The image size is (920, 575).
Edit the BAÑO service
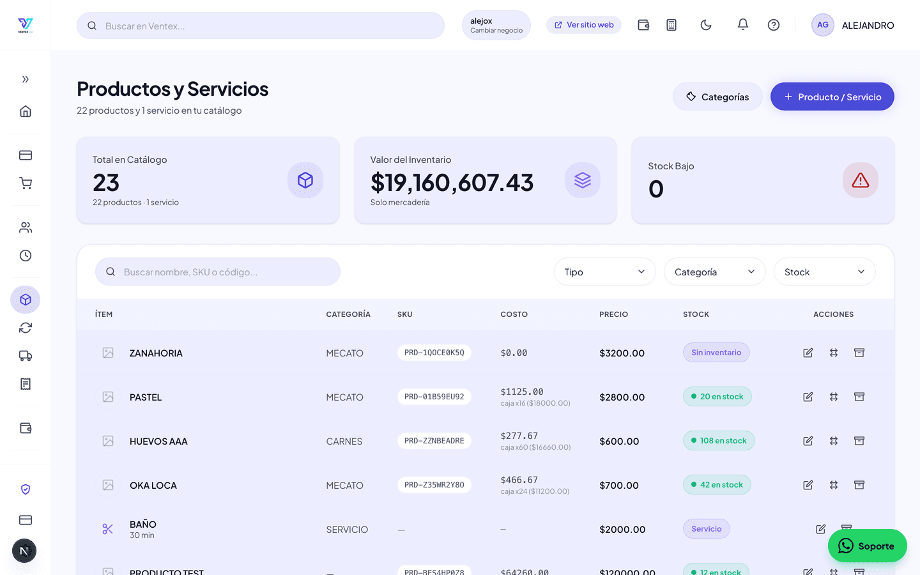pyautogui.click(x=821, y=529)
